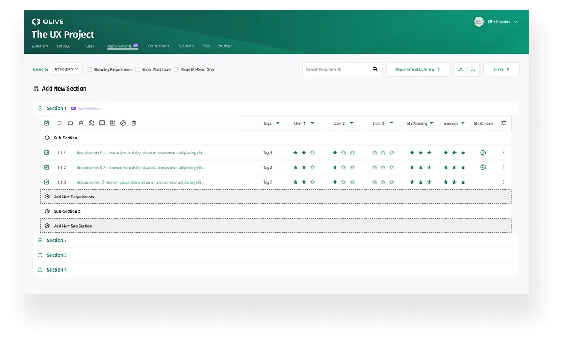Collapse the Sub-Section group
Screen dimensions: 562x341
[x=47, y=138]
